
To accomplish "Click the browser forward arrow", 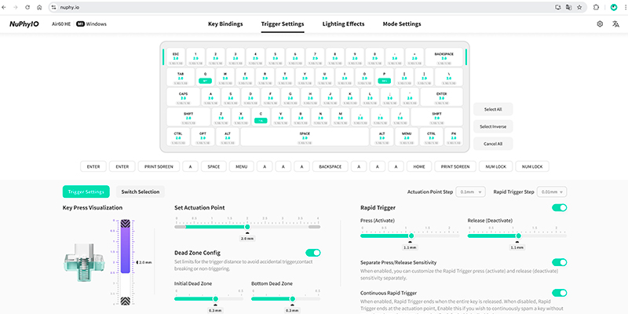I will click(x=16, y=7).
